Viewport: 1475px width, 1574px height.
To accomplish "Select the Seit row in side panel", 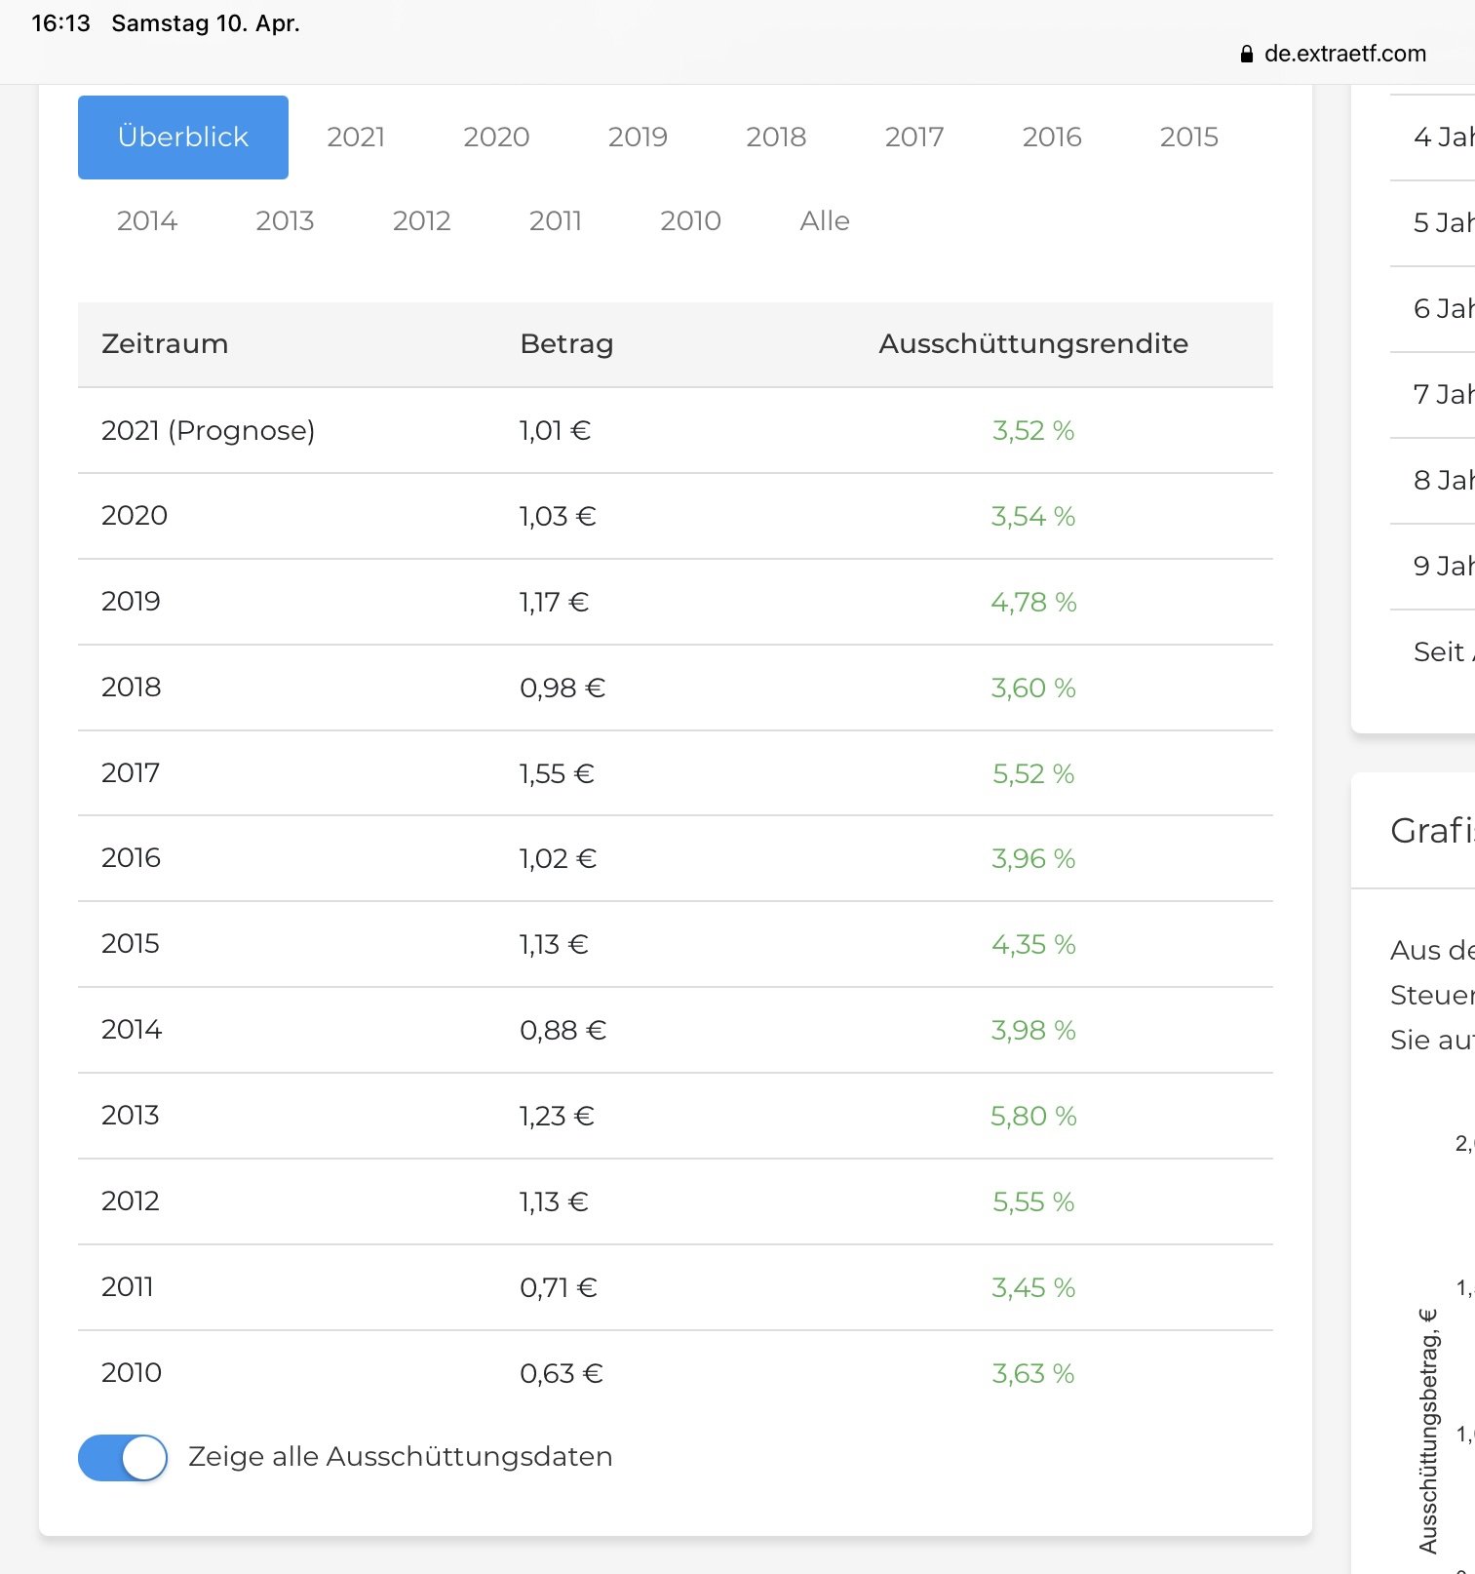I will coord(1432,652).
